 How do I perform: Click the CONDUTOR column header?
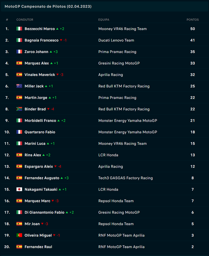click(x=25, y=20)
